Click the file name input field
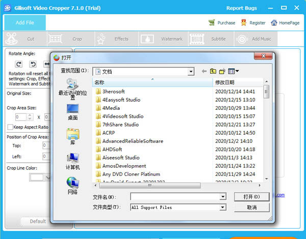Screen dimensions: 306x239 pos(175,197)
